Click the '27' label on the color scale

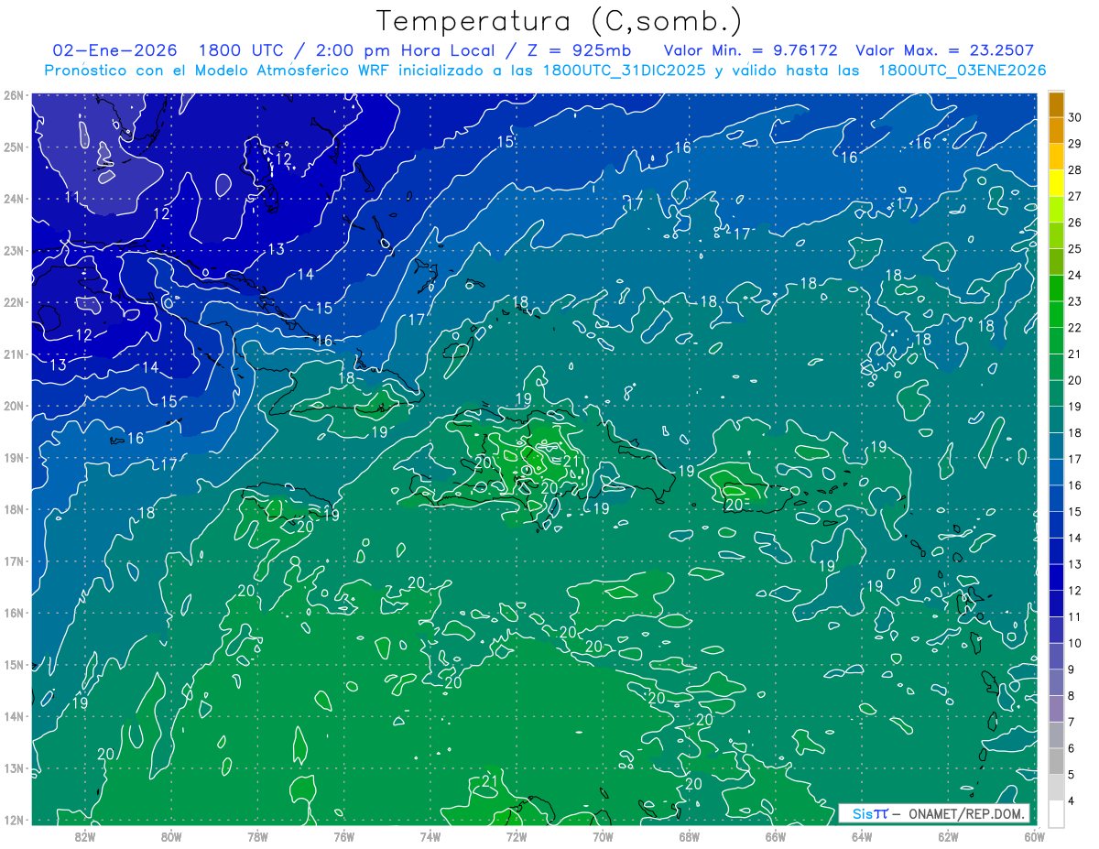[x=1075, y=196]
